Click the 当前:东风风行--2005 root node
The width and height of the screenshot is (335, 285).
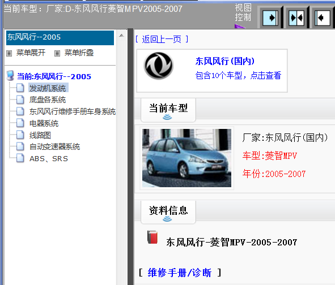tap(54, 76)
